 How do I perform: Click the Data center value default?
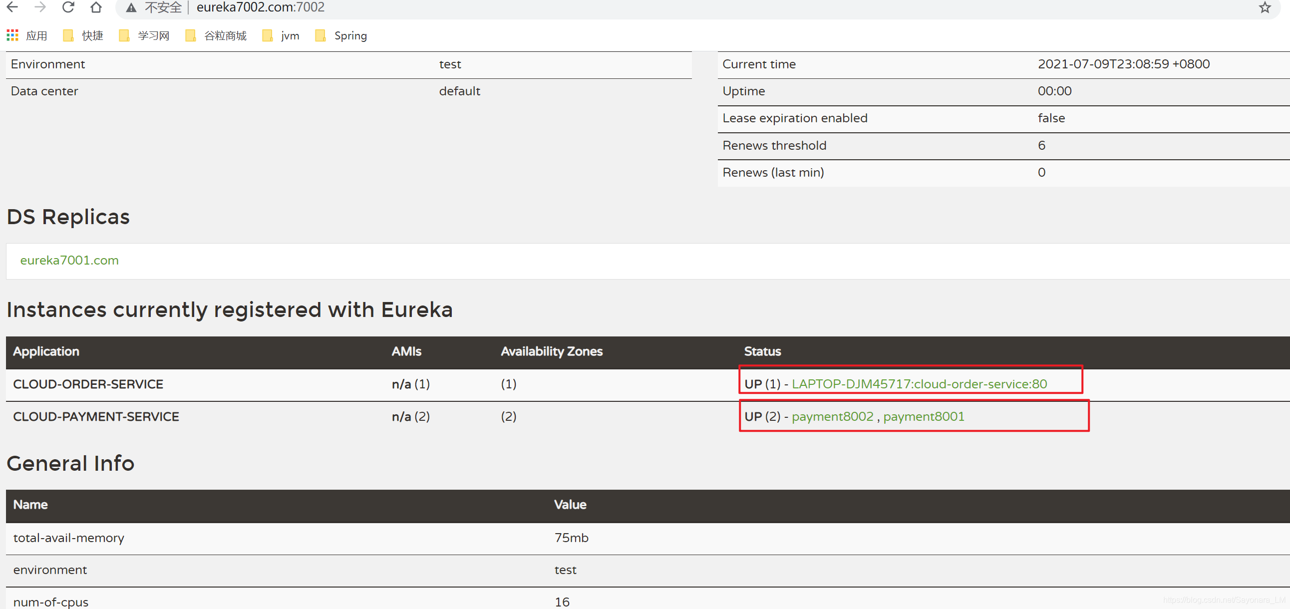click(459, 91)
